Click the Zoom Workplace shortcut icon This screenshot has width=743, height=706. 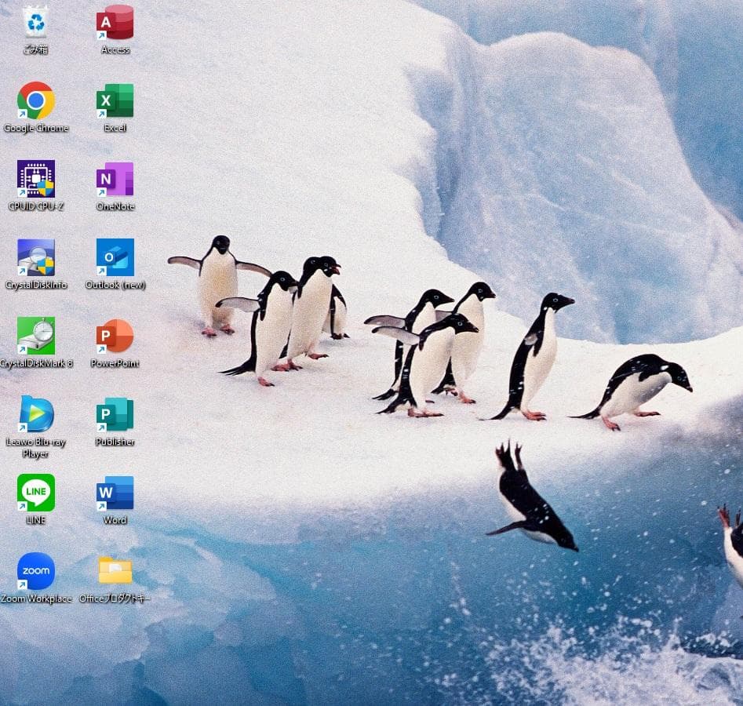36,571
